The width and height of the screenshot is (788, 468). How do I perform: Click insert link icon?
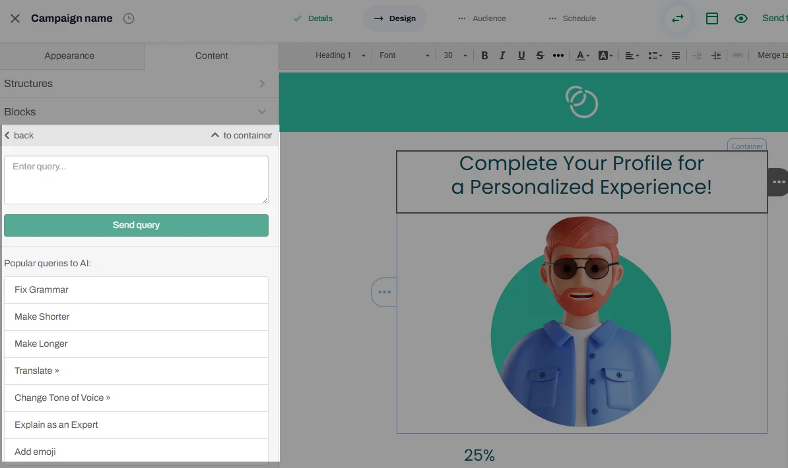[737, 56]
